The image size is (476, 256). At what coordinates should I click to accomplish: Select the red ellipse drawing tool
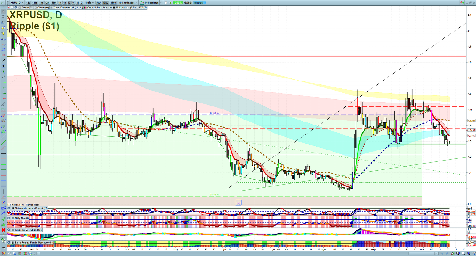click(3, 115)
